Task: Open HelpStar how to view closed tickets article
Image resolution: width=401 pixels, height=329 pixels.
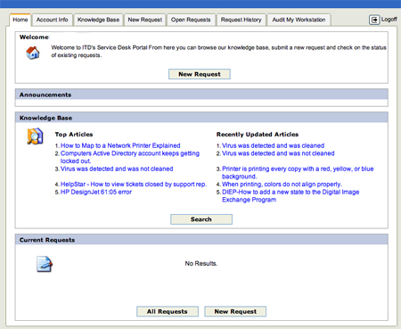Action: click(134, 185)
